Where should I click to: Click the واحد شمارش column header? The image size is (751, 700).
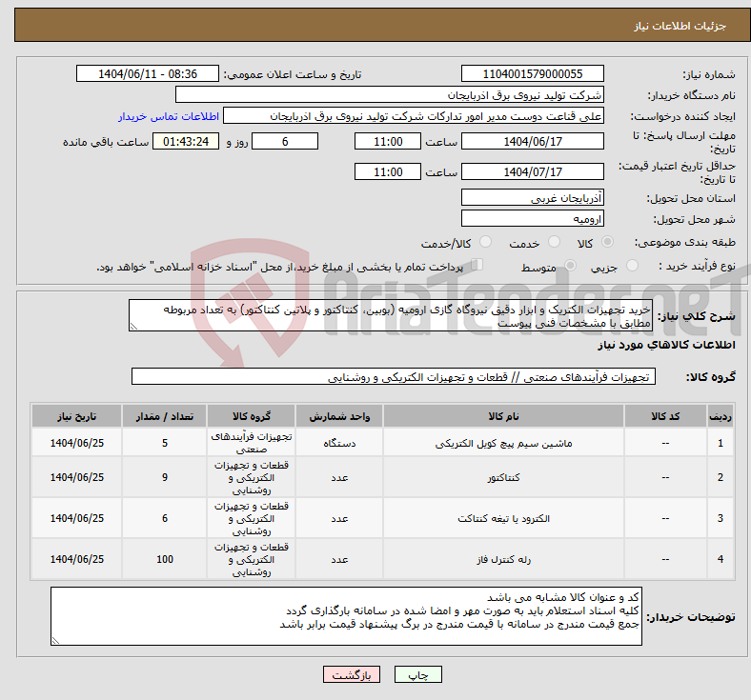[x=339, y=416]
